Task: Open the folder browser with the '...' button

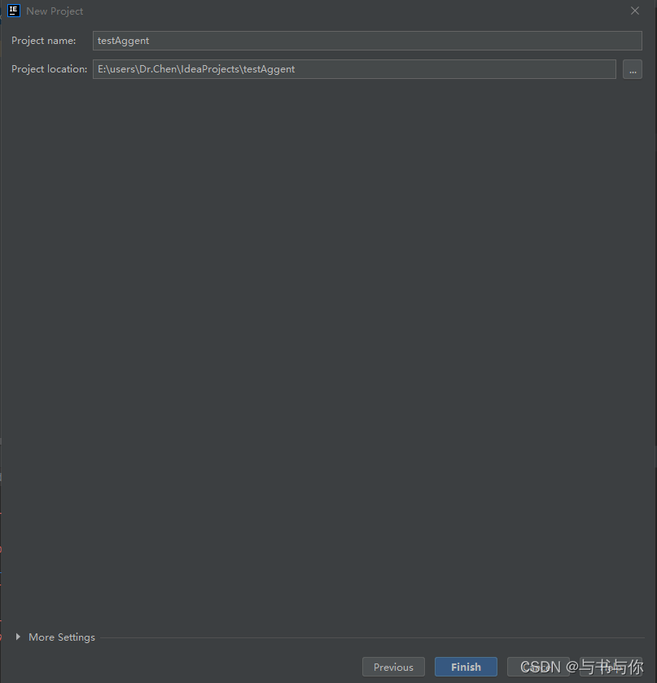Action: coord(633,69)
